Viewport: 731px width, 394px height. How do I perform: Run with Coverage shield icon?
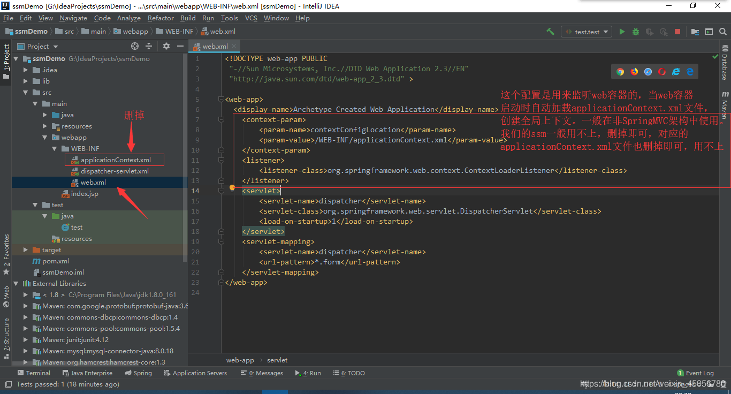650,32
